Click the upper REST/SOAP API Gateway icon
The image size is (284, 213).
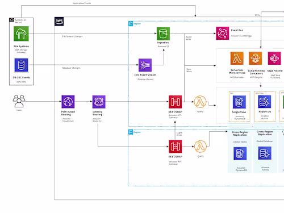[176, 102]
